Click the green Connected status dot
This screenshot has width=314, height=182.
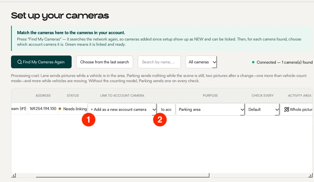coord(253,62)
